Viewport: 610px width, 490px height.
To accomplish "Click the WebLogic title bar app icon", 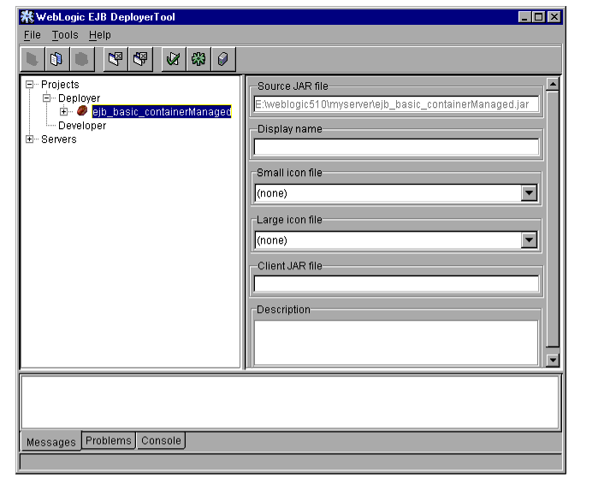I will click(27, 17).
